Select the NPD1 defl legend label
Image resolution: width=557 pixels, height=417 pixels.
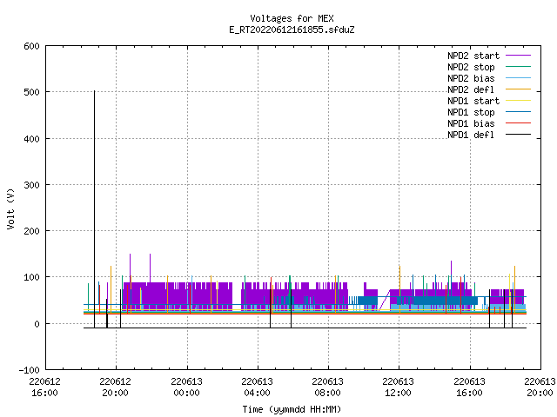tap(471, 135)
